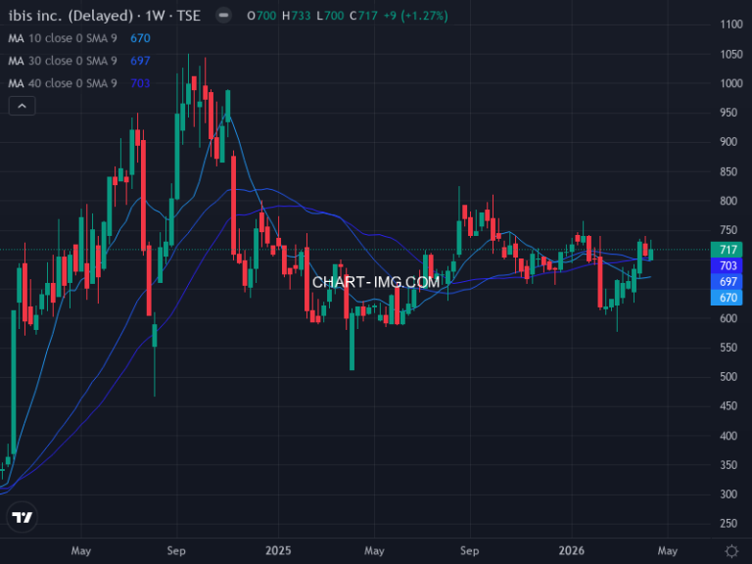Click MA 40 value 703 in legend
The image size is (752, 564).
click(141, 83)
